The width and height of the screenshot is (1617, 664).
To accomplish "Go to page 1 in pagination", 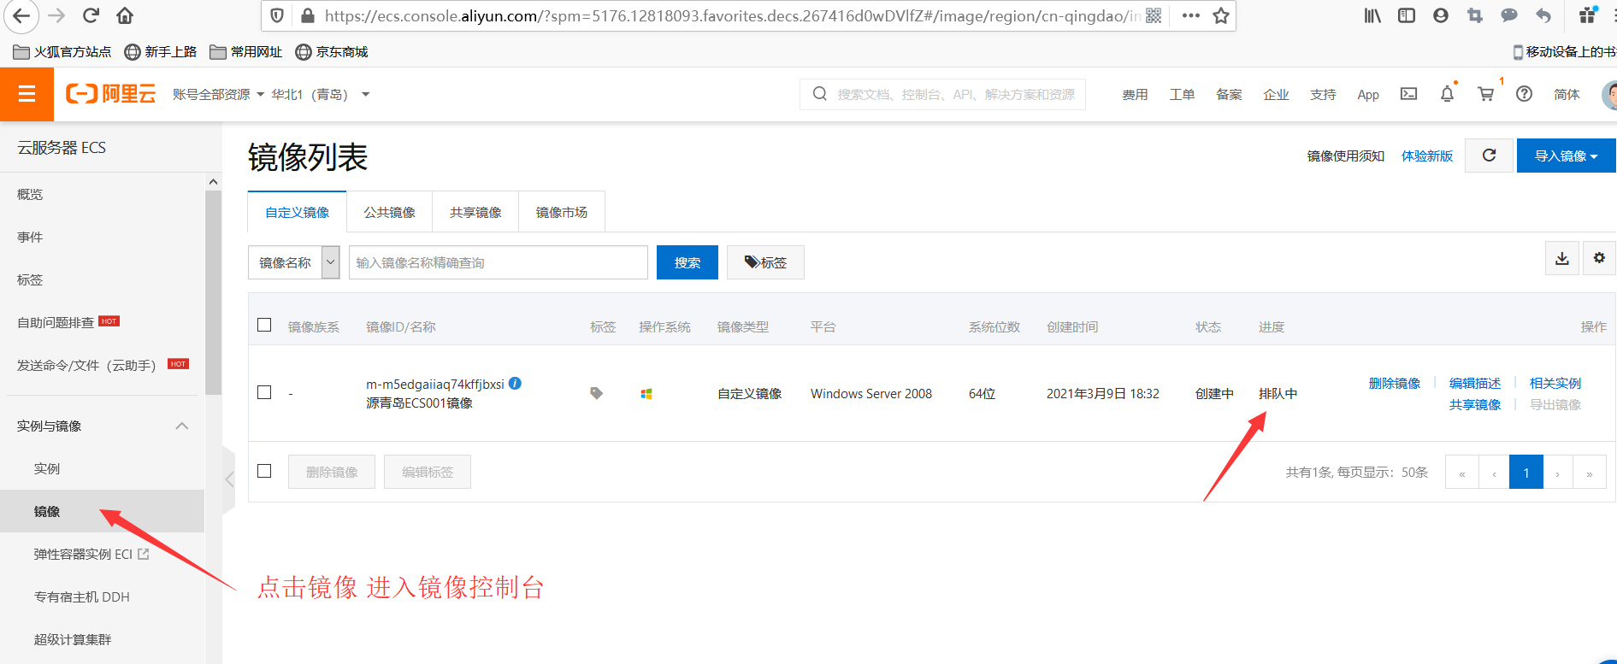I will pos(1526,472).
